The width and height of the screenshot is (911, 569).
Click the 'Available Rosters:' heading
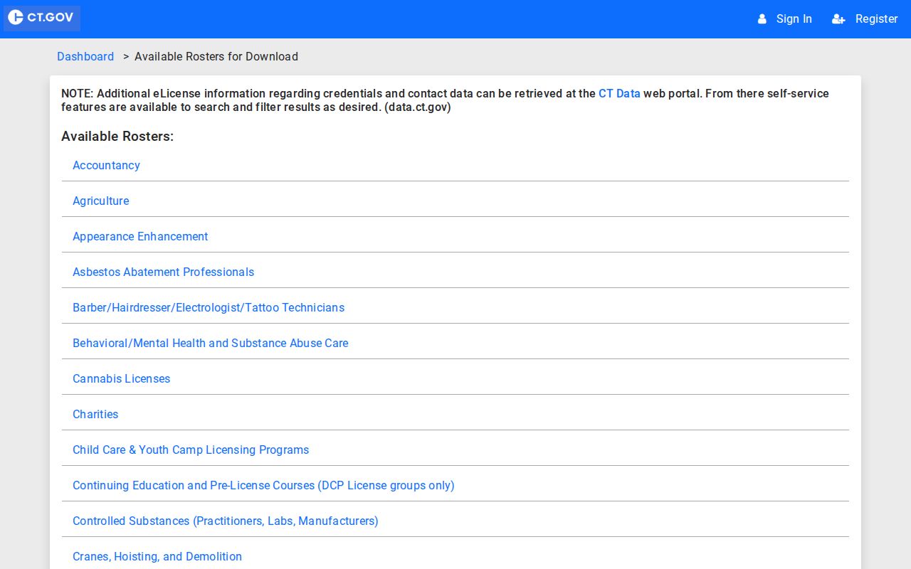(117, 137)
